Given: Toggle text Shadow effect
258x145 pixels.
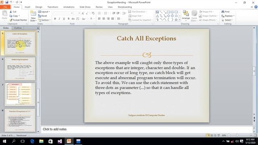Looking at the screenshot, I should pos(69,19).
